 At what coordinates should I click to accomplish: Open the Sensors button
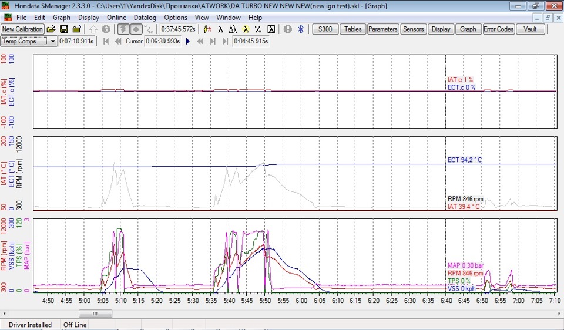click(413, 29)
